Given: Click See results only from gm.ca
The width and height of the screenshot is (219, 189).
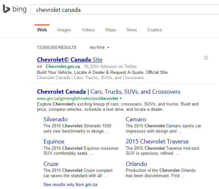Looking at the screenshot, I should 70,185.
